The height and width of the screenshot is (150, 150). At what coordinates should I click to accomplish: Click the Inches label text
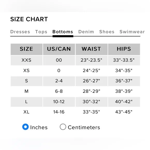[39, 128]
